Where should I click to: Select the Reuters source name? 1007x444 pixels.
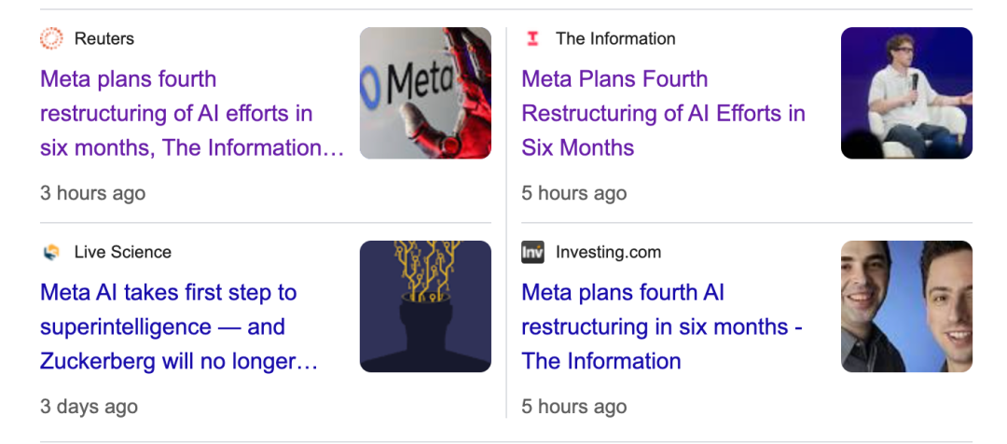coord(104,38)
